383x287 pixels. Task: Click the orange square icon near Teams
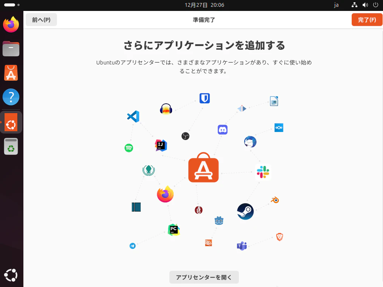click(208, 243)
